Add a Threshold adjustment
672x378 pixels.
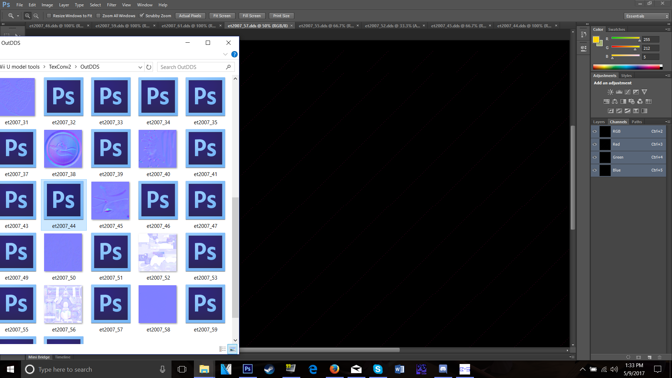[628, 111]
